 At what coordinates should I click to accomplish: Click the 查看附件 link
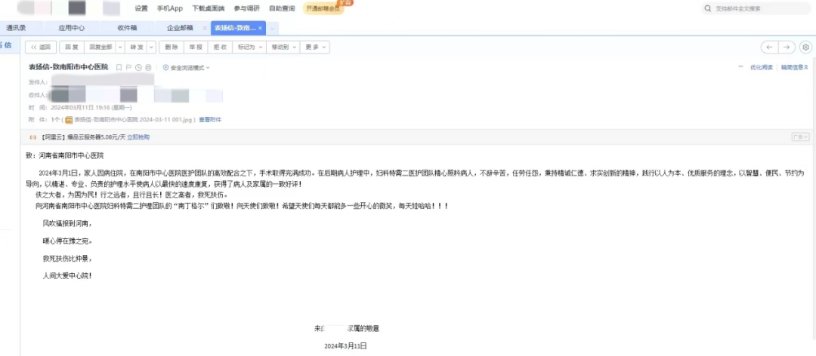point(210,120)
